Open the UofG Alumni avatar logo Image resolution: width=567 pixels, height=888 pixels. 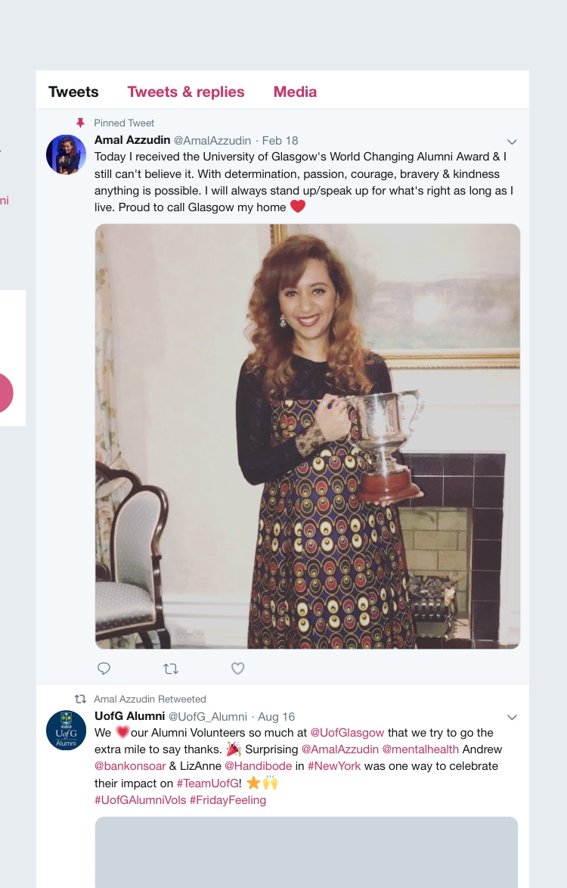point(66,731)
